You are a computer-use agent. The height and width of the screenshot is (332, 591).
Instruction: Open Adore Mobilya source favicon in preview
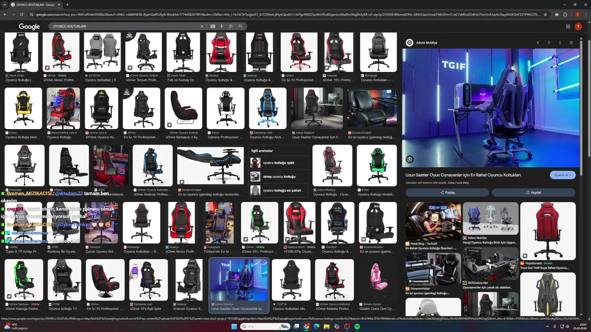click(409, 42)
